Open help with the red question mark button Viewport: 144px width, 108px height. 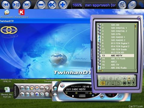coord(62,86)
